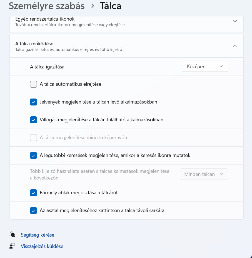The width and height of the screenshot is (252, 258).
Task: Click the breadcrumb chevron after Személyre szabás
Action: point(93,6)
